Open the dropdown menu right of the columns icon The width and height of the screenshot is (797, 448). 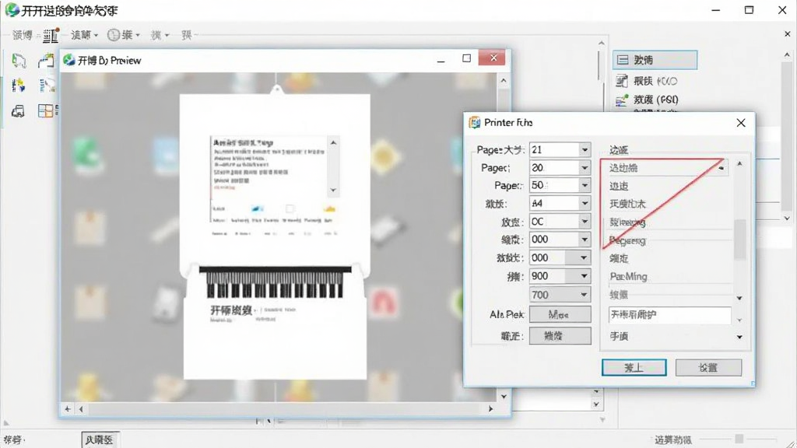pyautogui.click(x=84, y=34)
